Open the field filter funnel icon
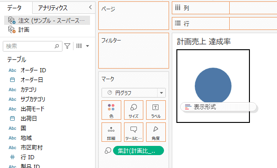The width and height of the screenshot is (277, 168). tap(68, 46)
